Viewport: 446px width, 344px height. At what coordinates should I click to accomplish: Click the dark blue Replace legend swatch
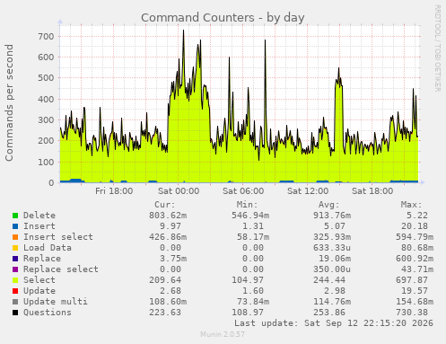pyautogui.click(x=15, y=259)
